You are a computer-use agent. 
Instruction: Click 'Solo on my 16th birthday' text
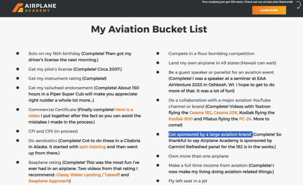pyautogui.click(x=54, y=53)
